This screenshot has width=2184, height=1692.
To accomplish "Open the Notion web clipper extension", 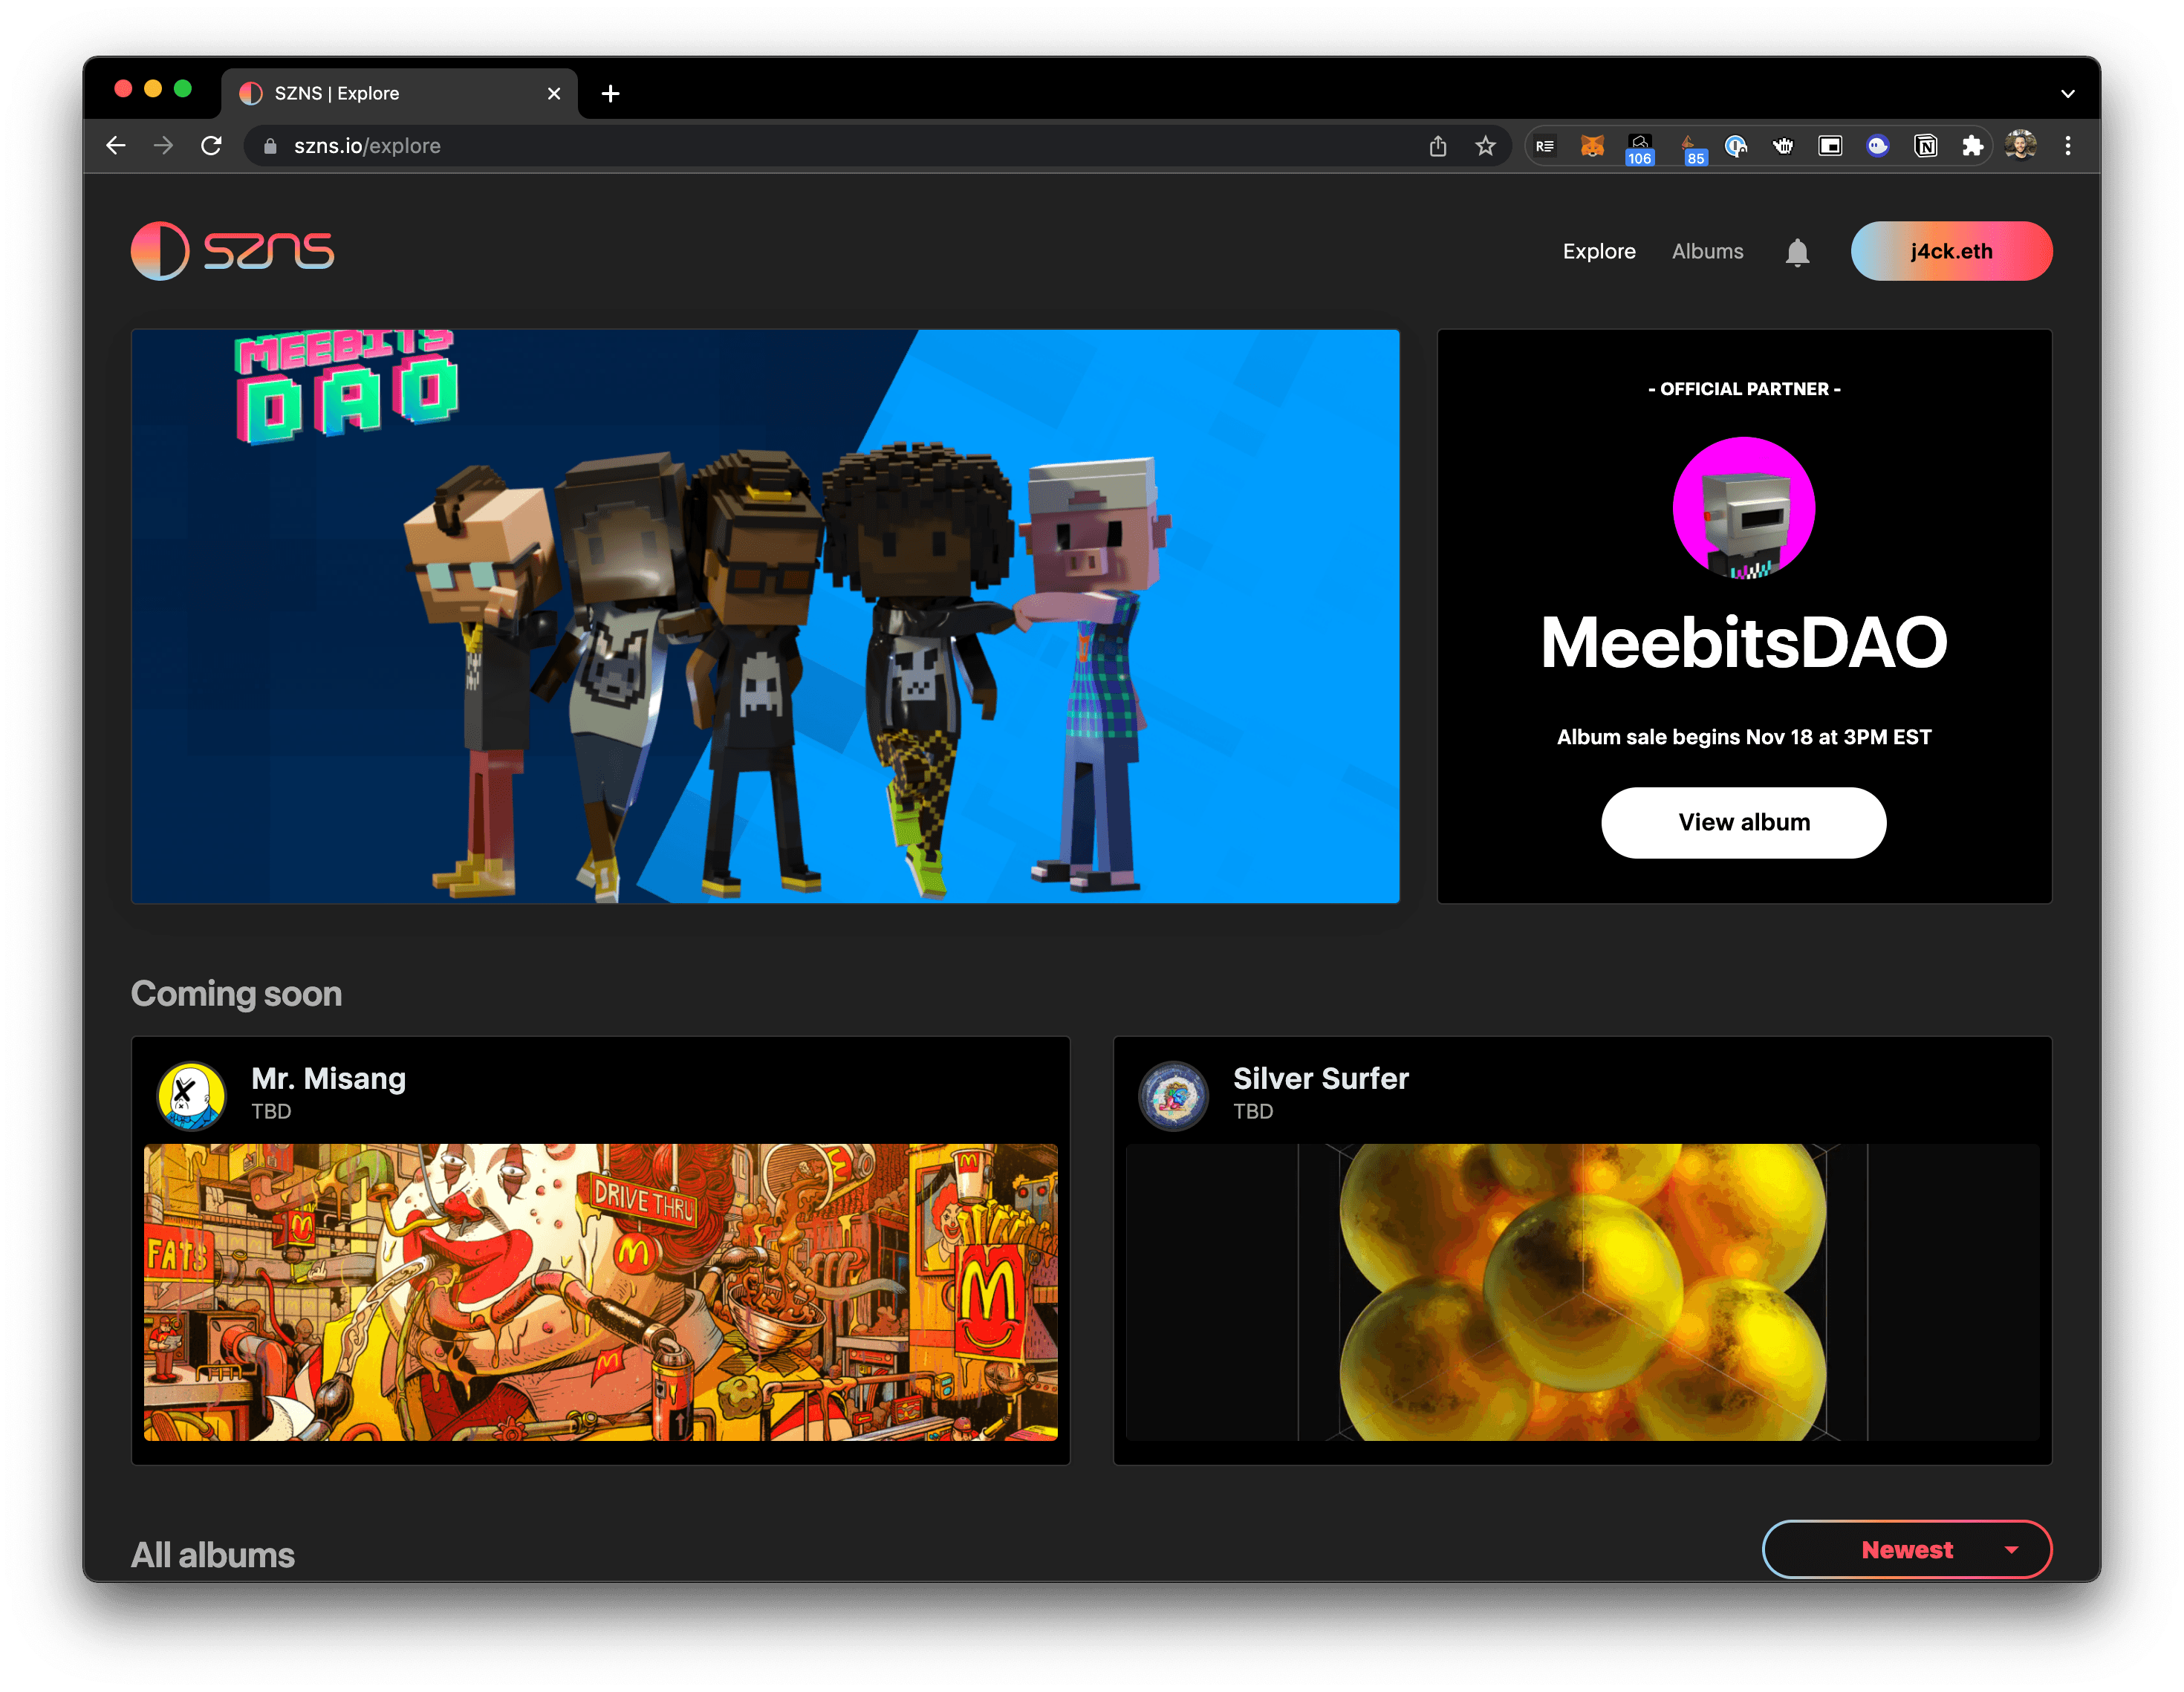I will [1925, 146].
